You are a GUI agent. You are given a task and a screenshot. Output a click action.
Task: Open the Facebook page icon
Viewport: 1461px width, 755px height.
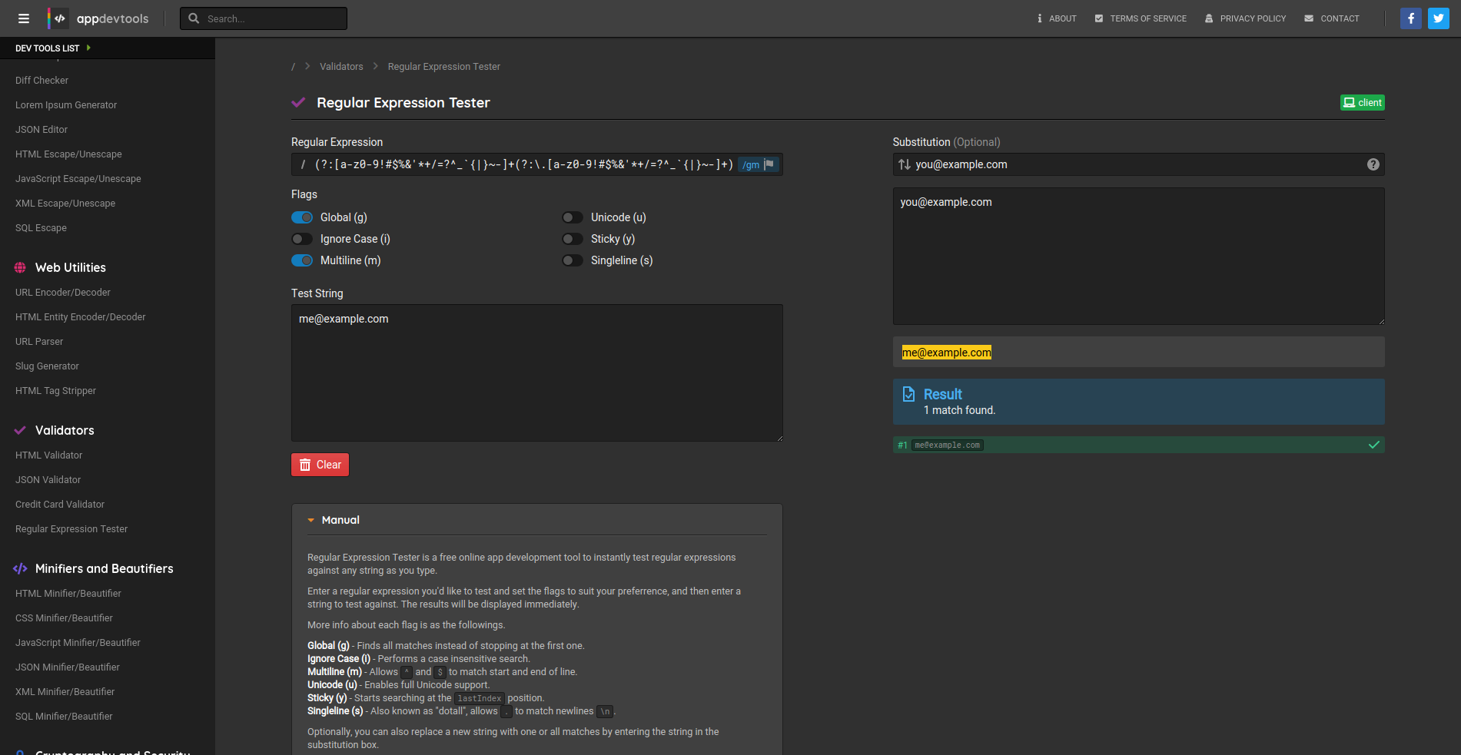[x=1410, y=18]
